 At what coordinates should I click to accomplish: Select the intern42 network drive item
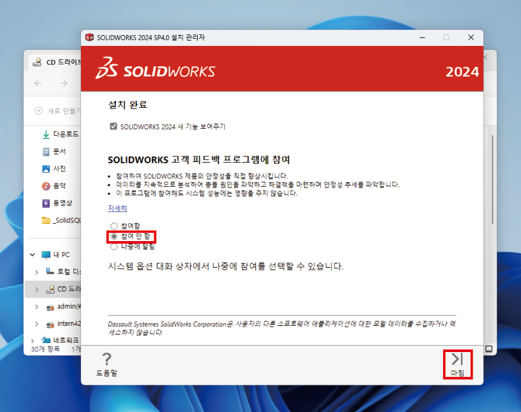point(63,324)
